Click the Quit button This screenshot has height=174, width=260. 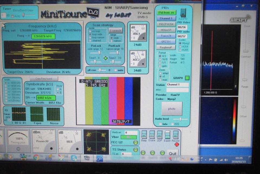[173, 153]
